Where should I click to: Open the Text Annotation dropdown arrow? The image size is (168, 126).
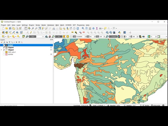pyautogui.click(x=116, y=28)
